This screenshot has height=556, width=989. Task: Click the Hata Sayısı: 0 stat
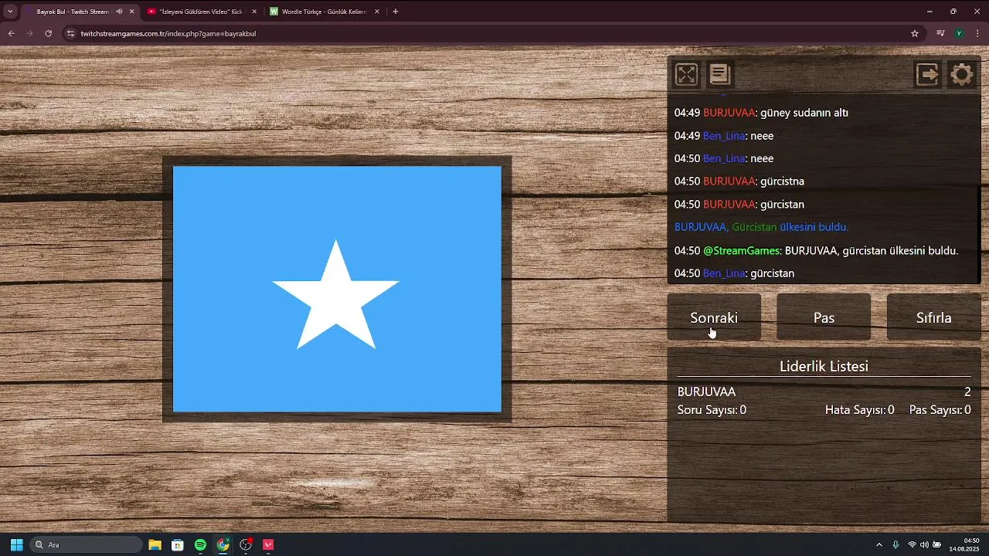point(859,410)
